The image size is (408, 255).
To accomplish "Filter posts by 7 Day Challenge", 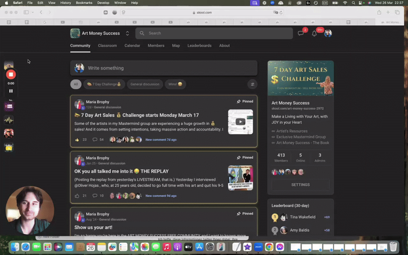I will 104,84.
